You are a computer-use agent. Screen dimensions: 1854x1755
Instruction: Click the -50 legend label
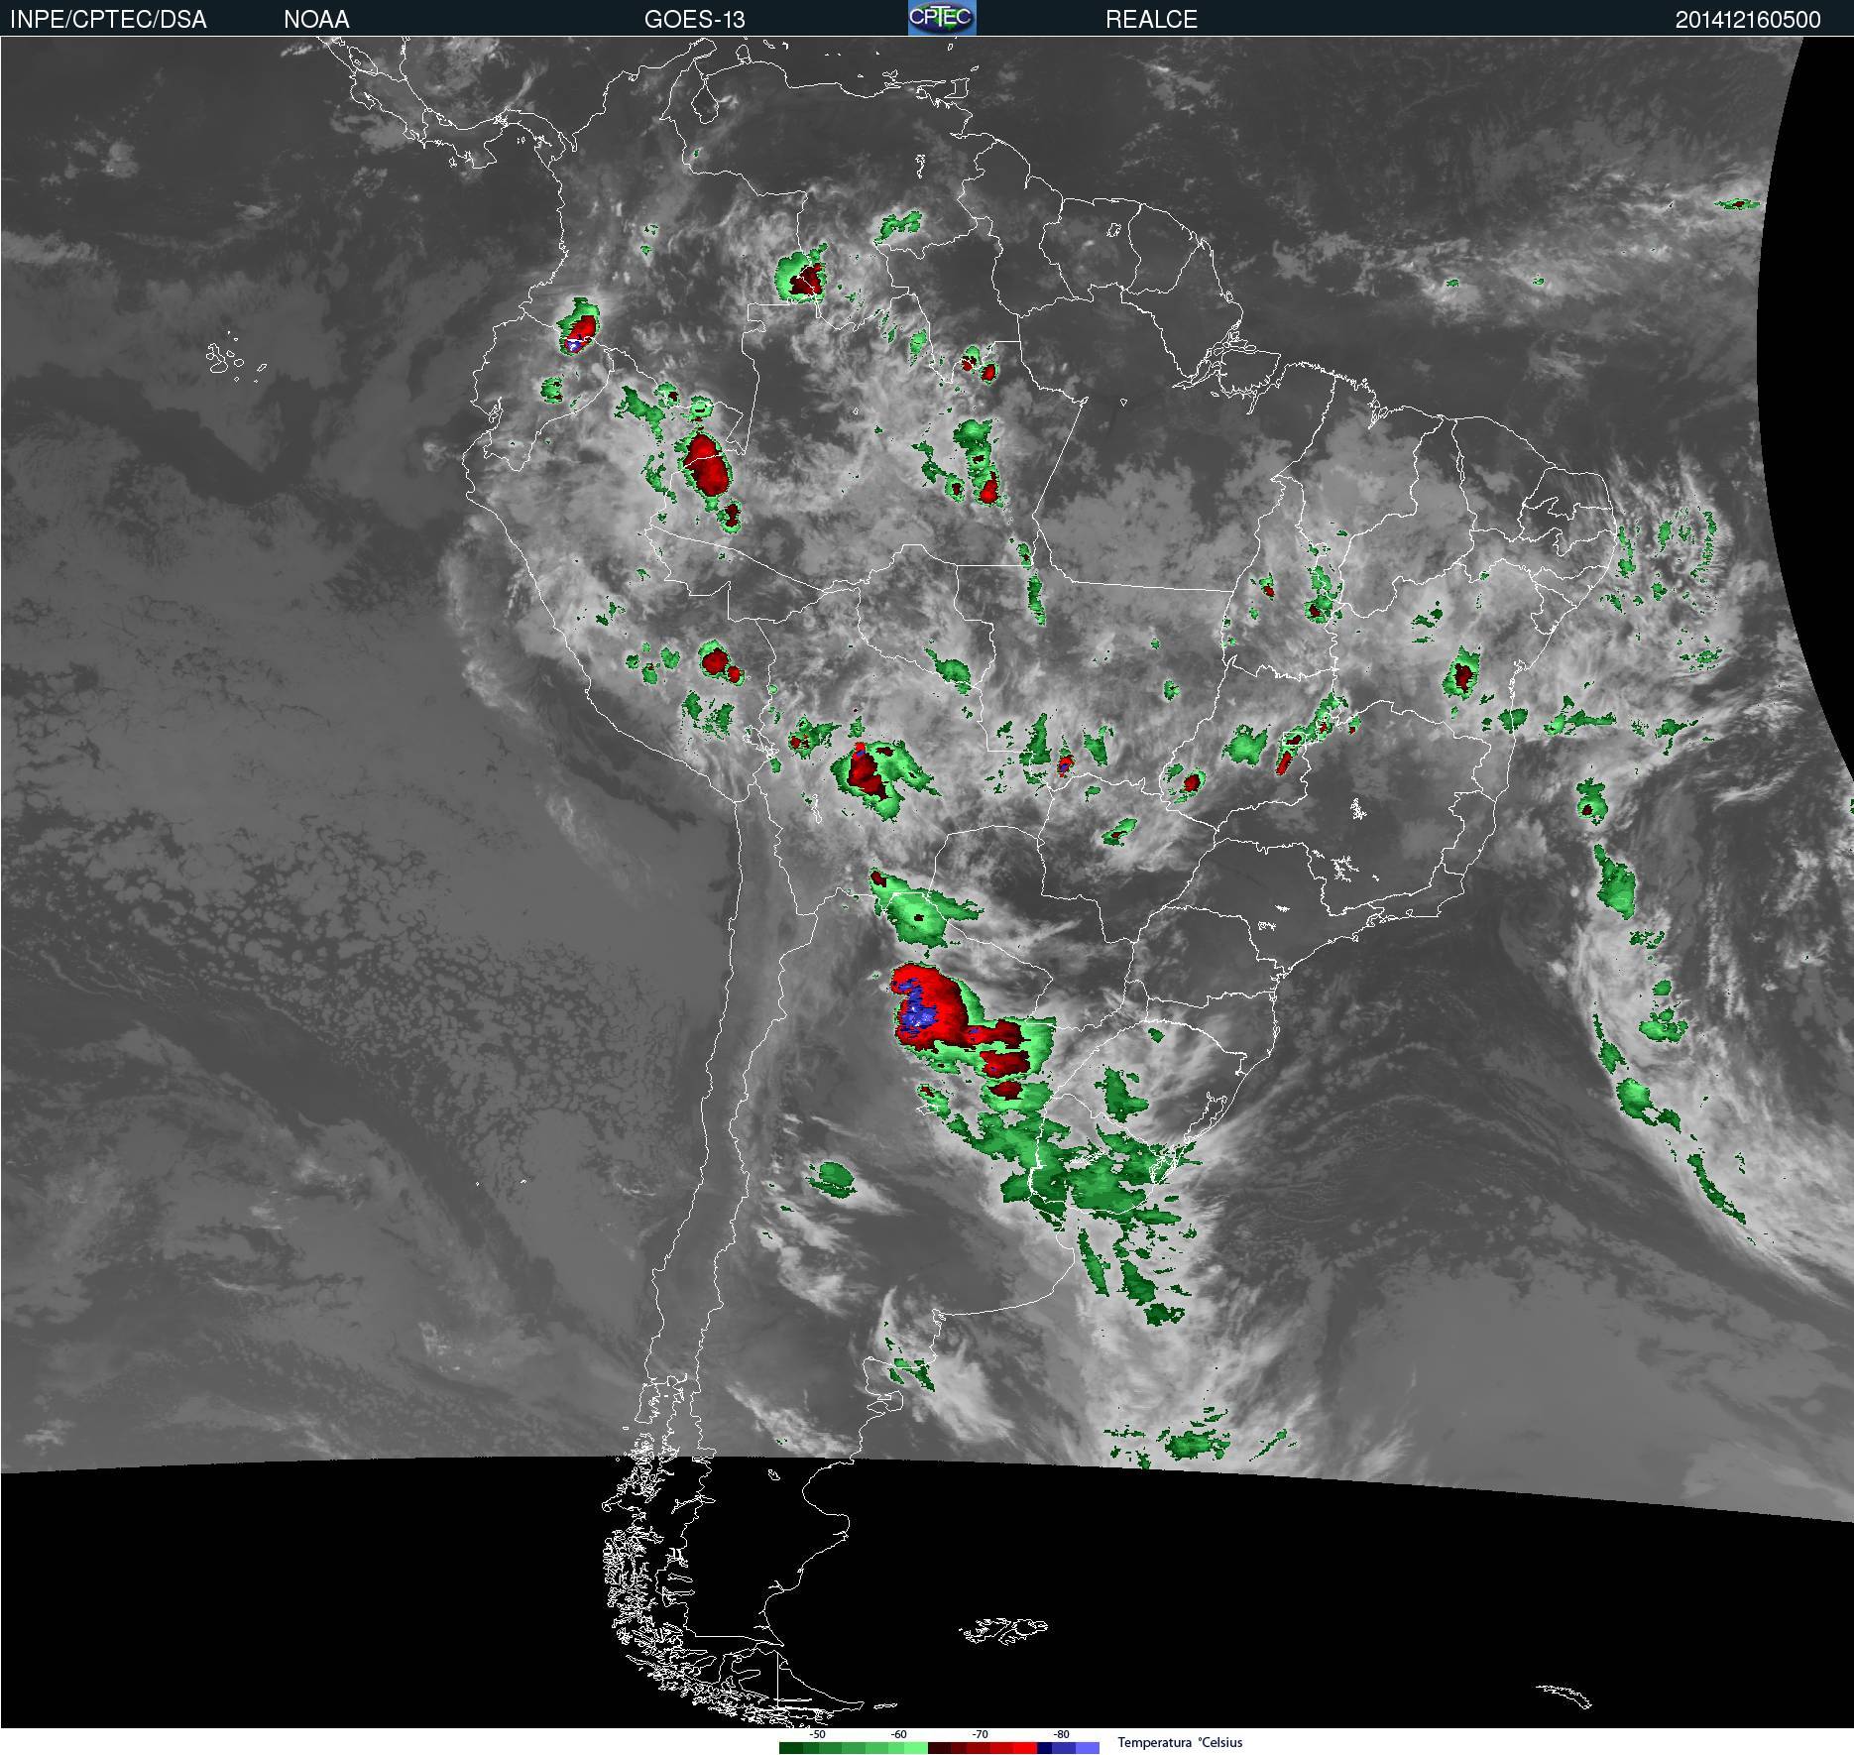[x=817, y=1734]
